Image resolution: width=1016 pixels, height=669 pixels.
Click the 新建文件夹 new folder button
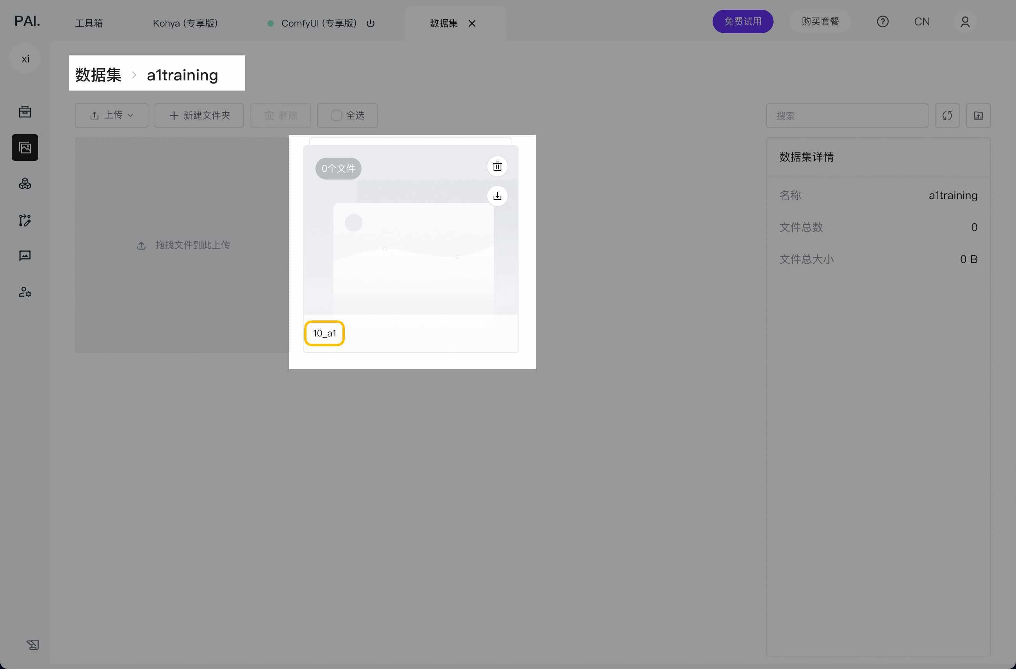199,116
